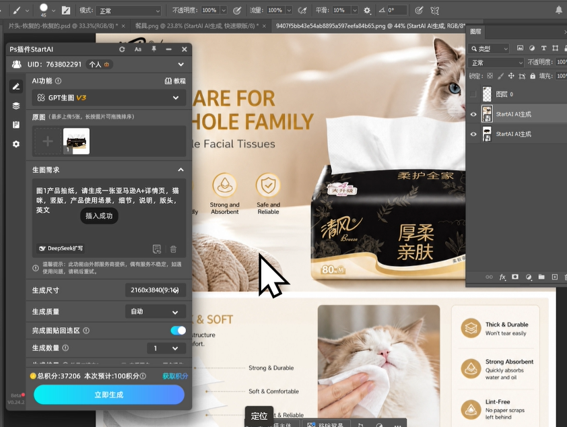The height and width of the screenshot is (427, 567).
Task: Select uploaded tissue image thumbnail 1
Action: tap(76, 141)
